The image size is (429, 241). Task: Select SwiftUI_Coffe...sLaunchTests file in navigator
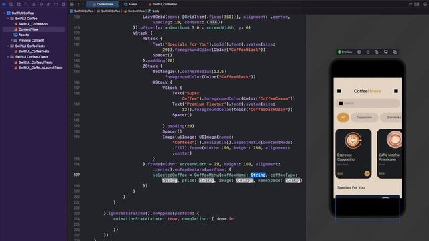40,68
